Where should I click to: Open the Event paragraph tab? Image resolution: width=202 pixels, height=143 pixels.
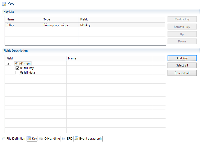(x=90, y=138)
